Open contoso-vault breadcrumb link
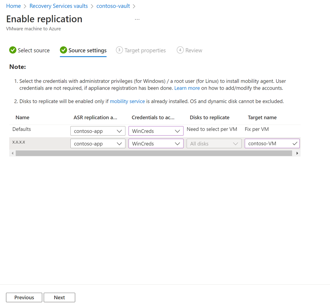Screen dimensions: 330x306 113,6
